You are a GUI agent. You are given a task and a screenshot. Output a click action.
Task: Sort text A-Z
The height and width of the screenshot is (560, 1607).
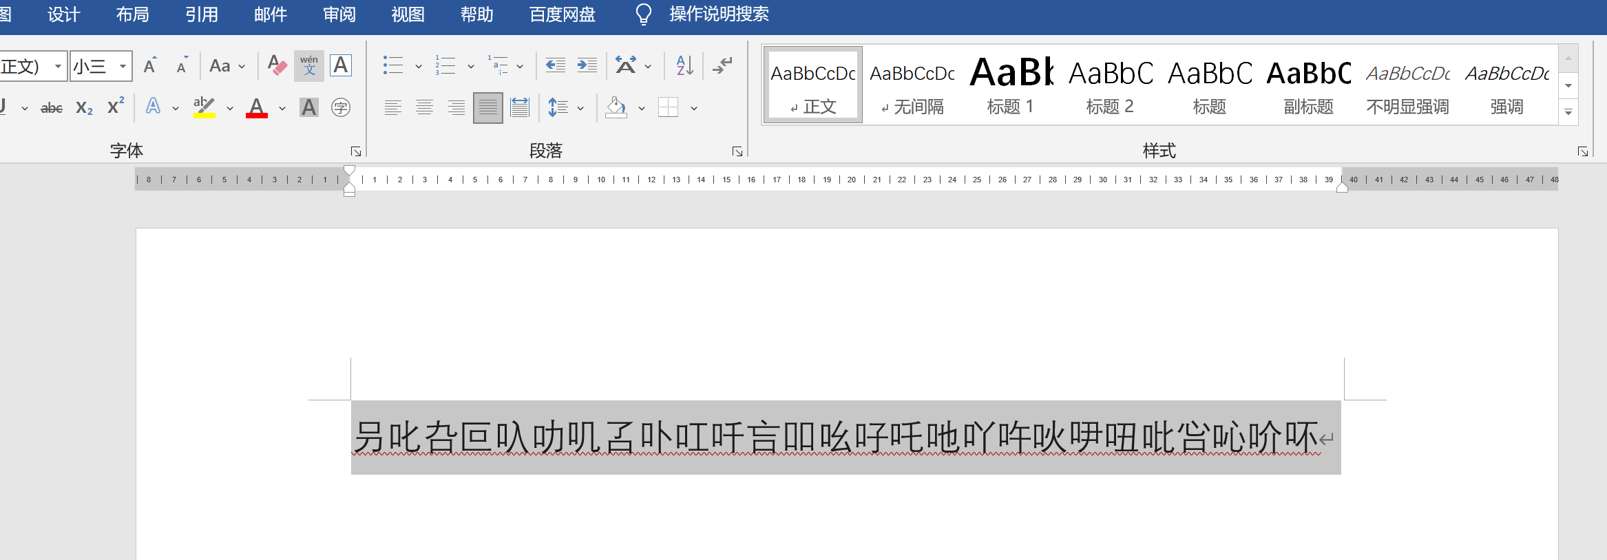(685, 66)
